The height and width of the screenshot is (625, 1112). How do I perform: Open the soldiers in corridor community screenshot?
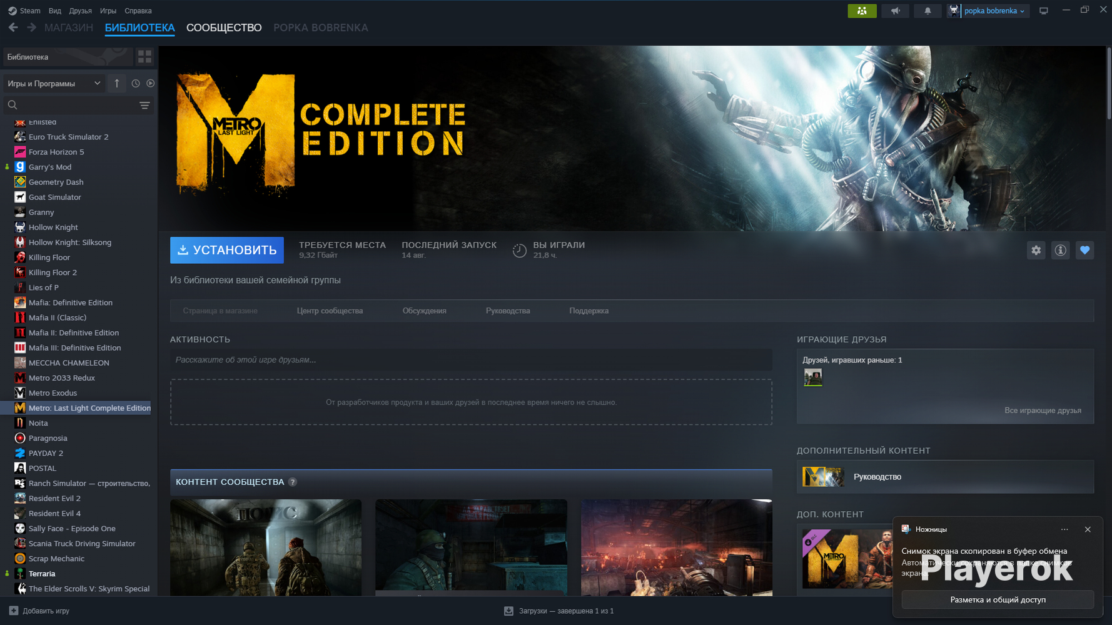pos(266,547)
